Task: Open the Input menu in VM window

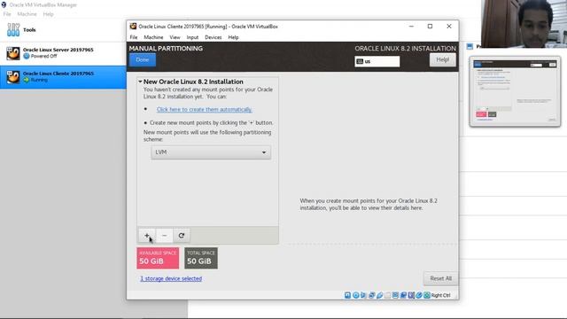Action: 192,37
